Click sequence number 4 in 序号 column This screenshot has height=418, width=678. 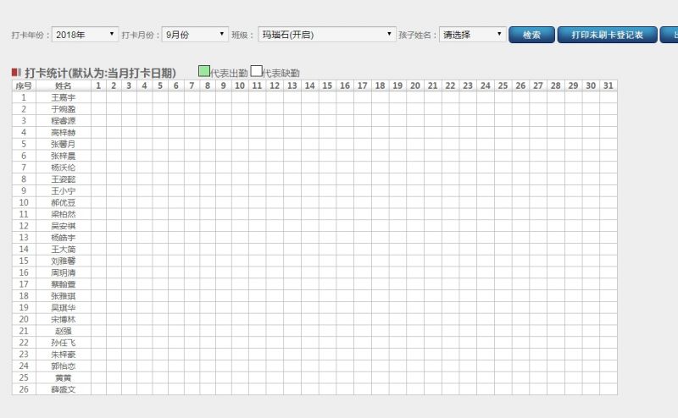(24, 133)
